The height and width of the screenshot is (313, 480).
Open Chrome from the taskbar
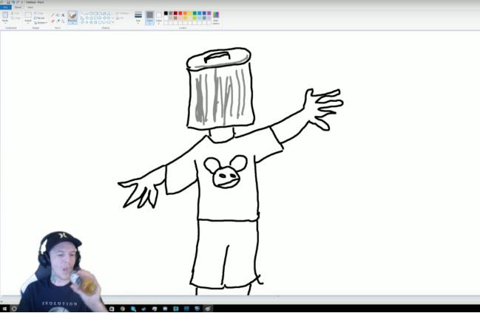123,309
